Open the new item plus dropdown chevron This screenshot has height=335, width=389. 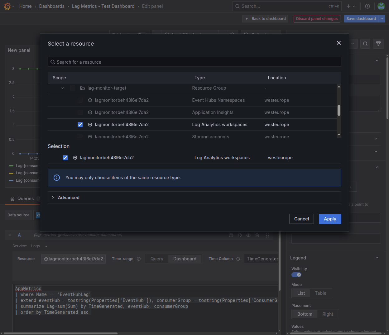pyautogui.click(x=354, y=6)
